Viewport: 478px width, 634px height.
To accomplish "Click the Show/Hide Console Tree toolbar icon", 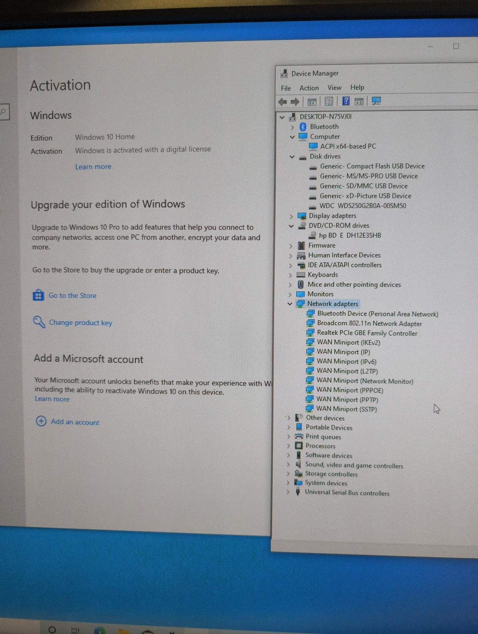I will 312,102.
